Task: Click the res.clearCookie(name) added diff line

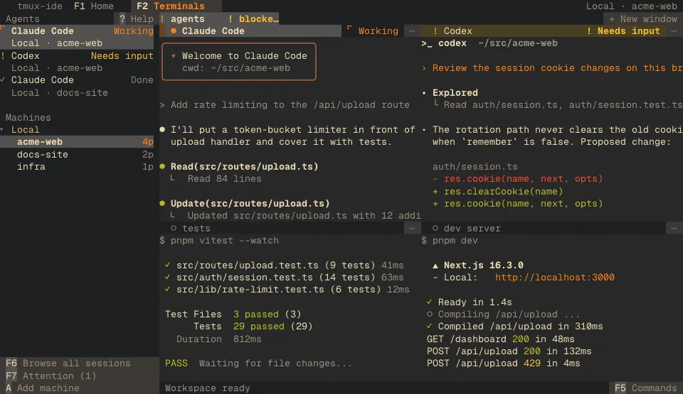Action: pos(497,192)
